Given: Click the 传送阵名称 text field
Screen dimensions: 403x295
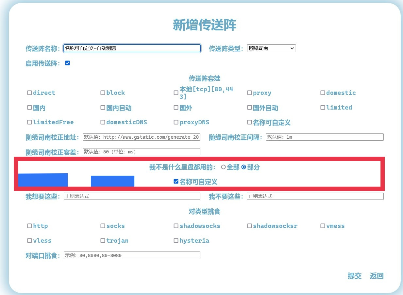Looking at the screenshot, I should click(x=132, y=48).
